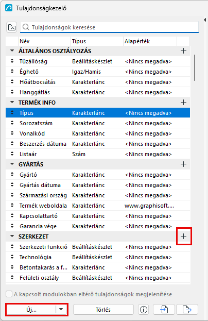This screenshot has width=208, height=321.
Task: Add property to TERMÉK INFO group
Action: [183, 103]
